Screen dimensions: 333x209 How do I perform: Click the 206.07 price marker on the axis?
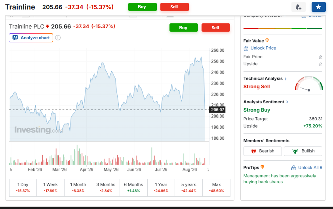coord(217,110)
